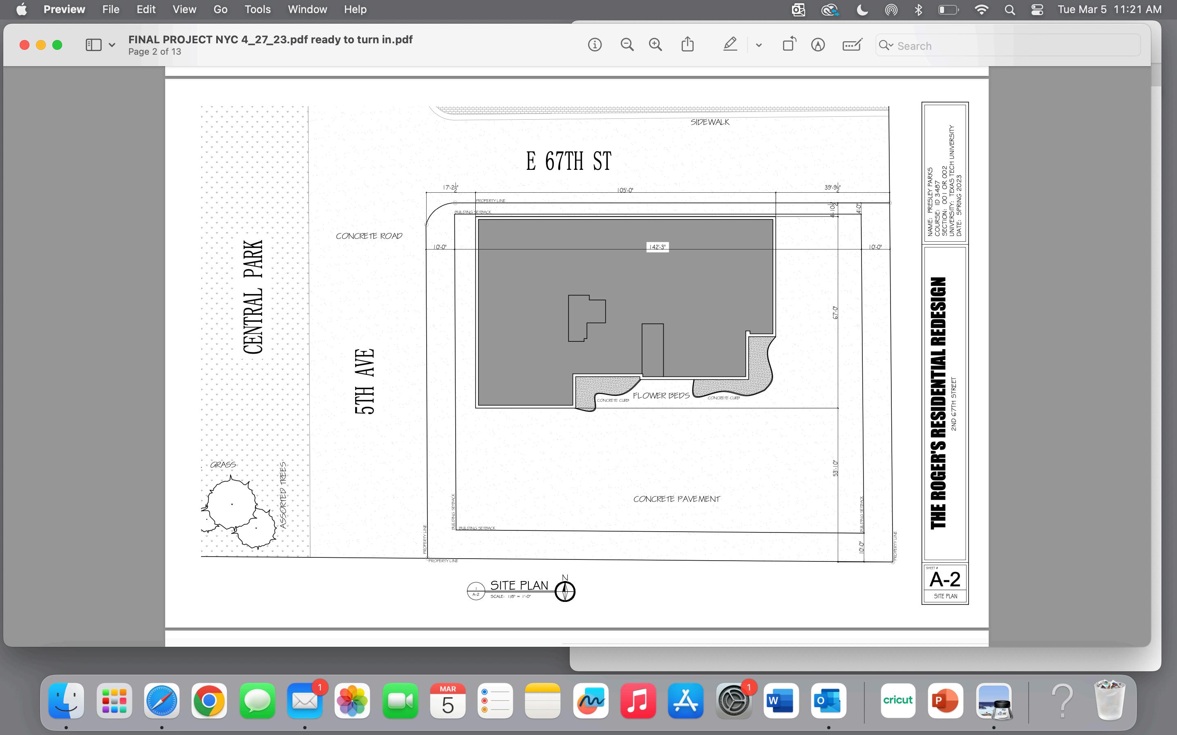Screen dimensions: 1177x735
Task: Toggle the sidebar view button
Action: pos(93,45)
